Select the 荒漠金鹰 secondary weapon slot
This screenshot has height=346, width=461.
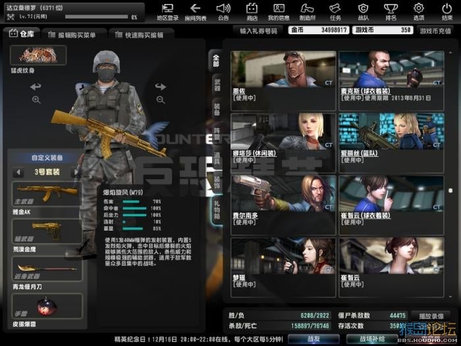coord(47,231)
